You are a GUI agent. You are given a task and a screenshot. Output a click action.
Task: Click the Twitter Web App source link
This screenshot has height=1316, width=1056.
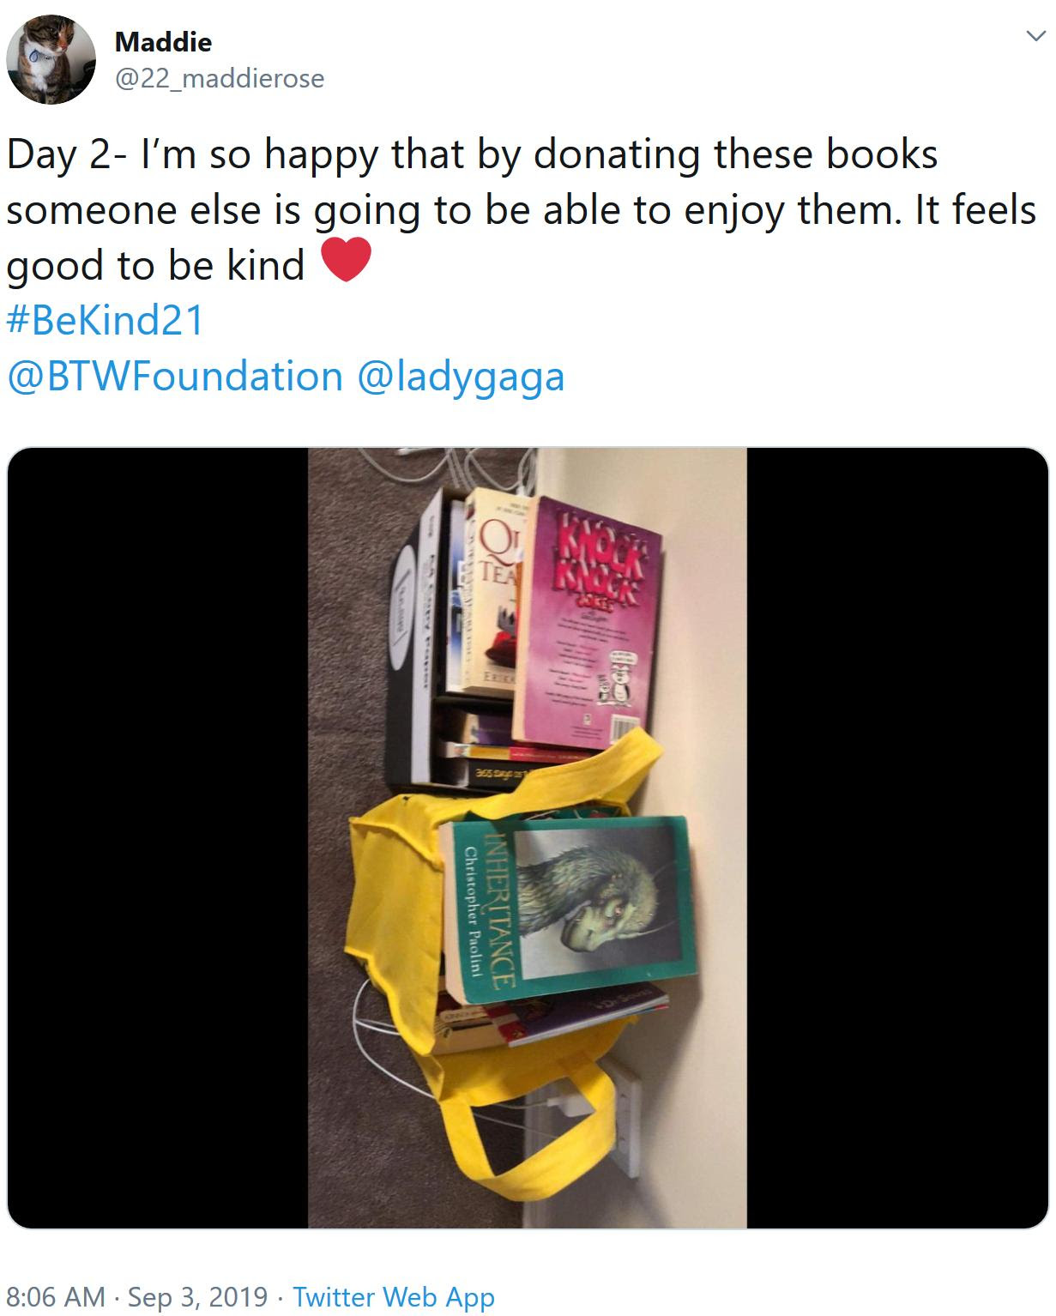click(x=394, y=1295)
